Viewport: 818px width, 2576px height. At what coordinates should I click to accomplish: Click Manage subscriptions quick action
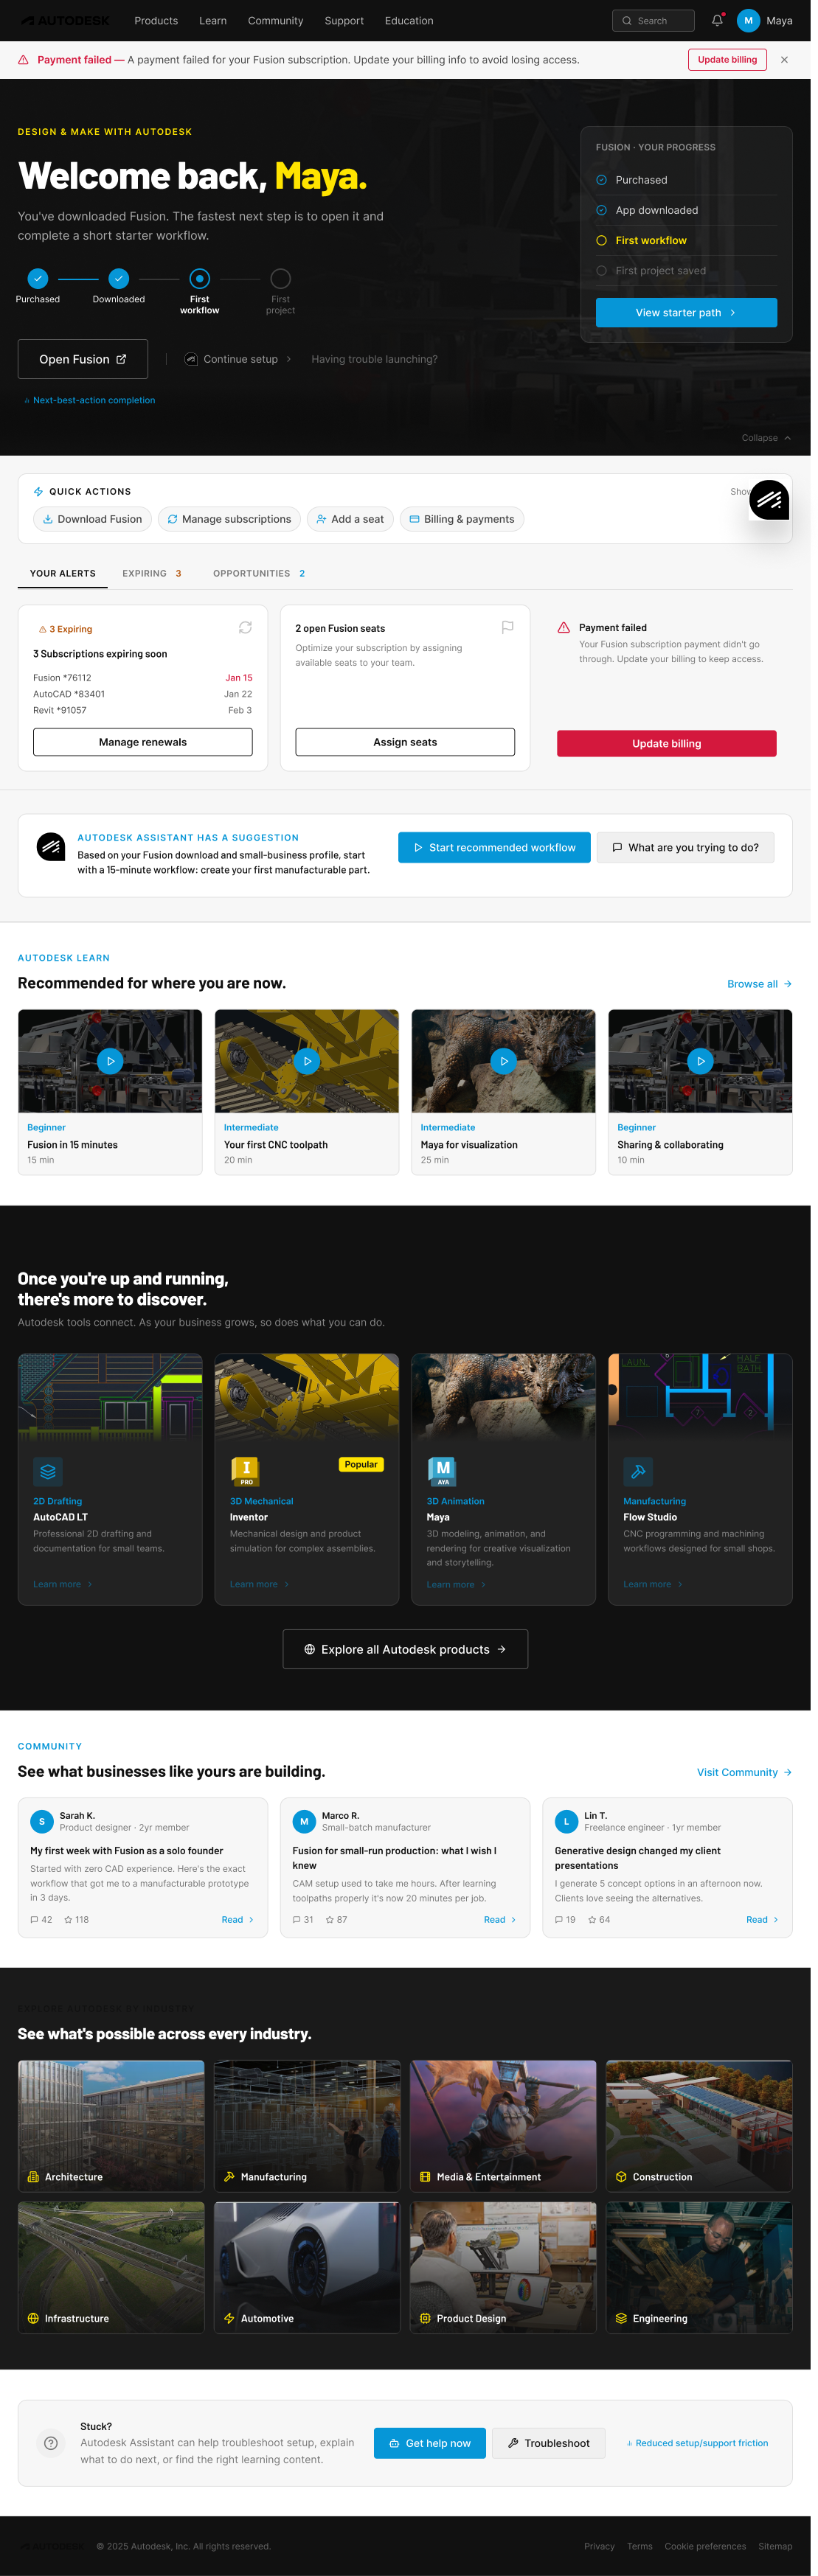(x=229, y=519)
